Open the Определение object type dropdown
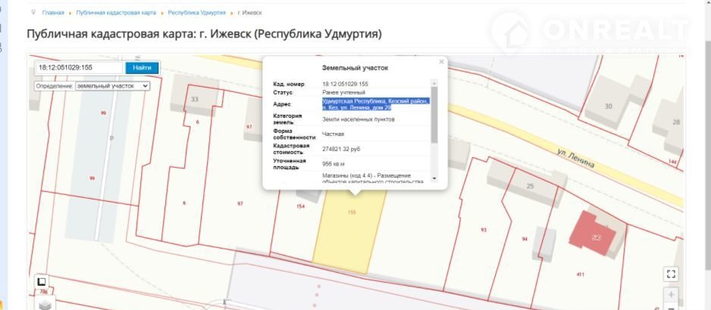 113,86
